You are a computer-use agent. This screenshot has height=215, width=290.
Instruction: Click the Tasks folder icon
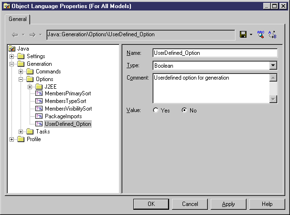[x=30, y=132]
